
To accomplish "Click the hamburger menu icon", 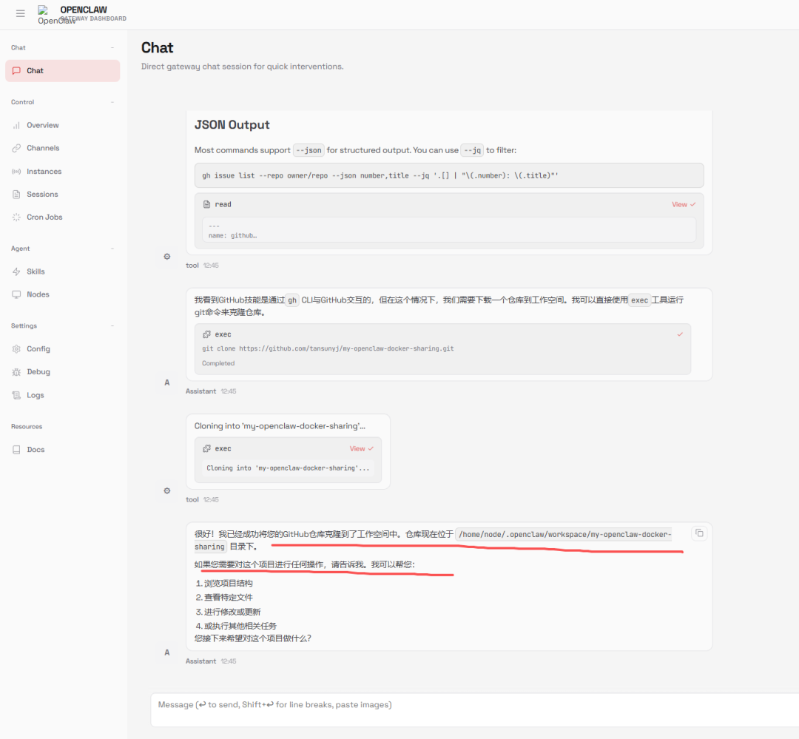I will tap(21, 13).
